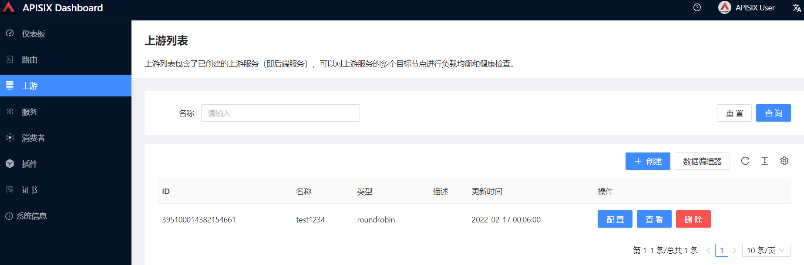
Task: Open the language switcher icon
Action: pyautogui.click(x=797, y=8)
